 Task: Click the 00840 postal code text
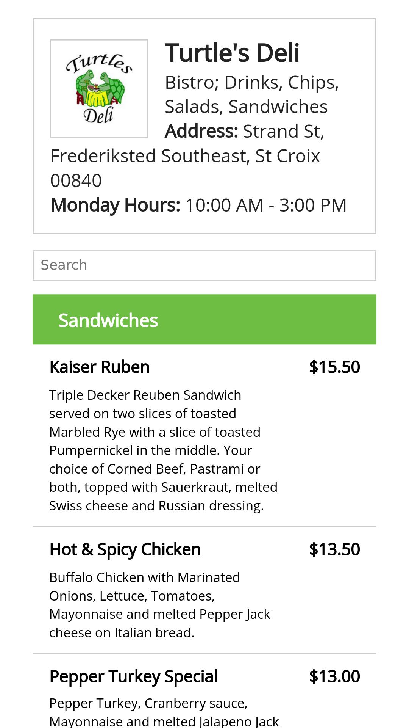[76, 180]
